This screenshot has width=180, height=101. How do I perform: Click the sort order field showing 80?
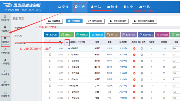point(176,48)
